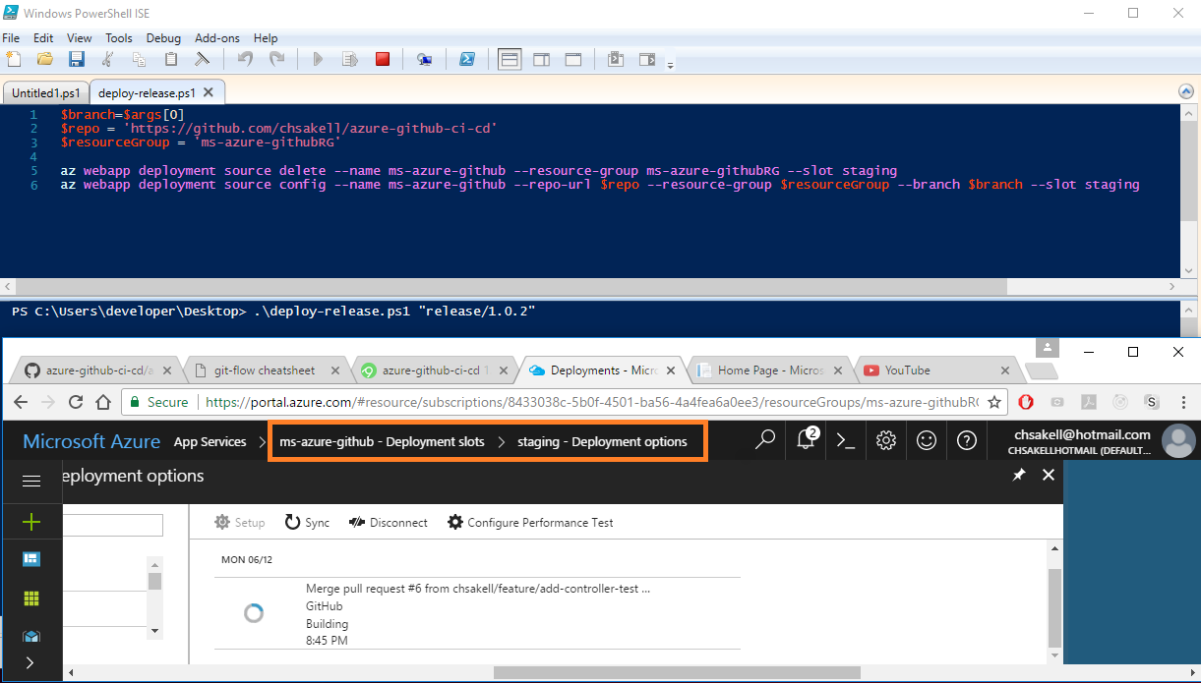This screenshot has width=1201, height=683.
Task: Open Azure portal settings gear
Action: pos(886,441)
